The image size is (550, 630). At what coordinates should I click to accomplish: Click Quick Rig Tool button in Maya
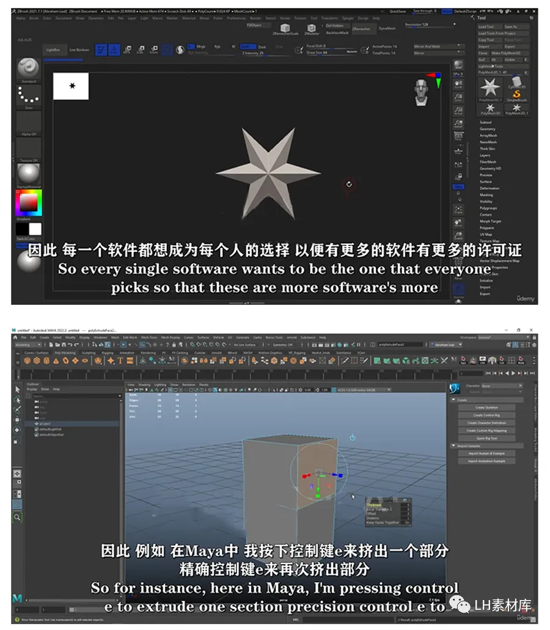tap(486, 438)
